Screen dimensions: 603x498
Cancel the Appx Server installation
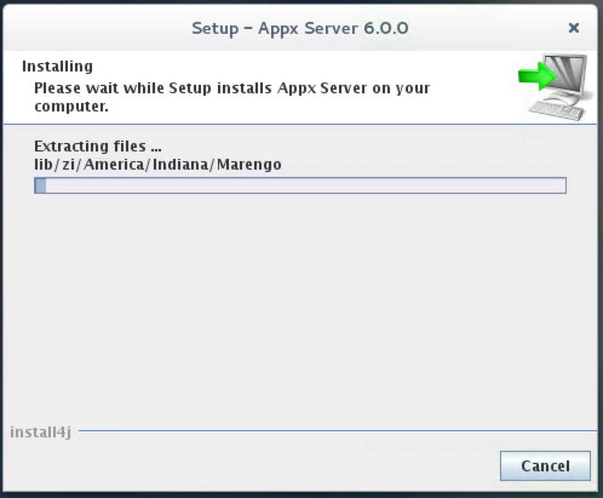tap(545, 466)
